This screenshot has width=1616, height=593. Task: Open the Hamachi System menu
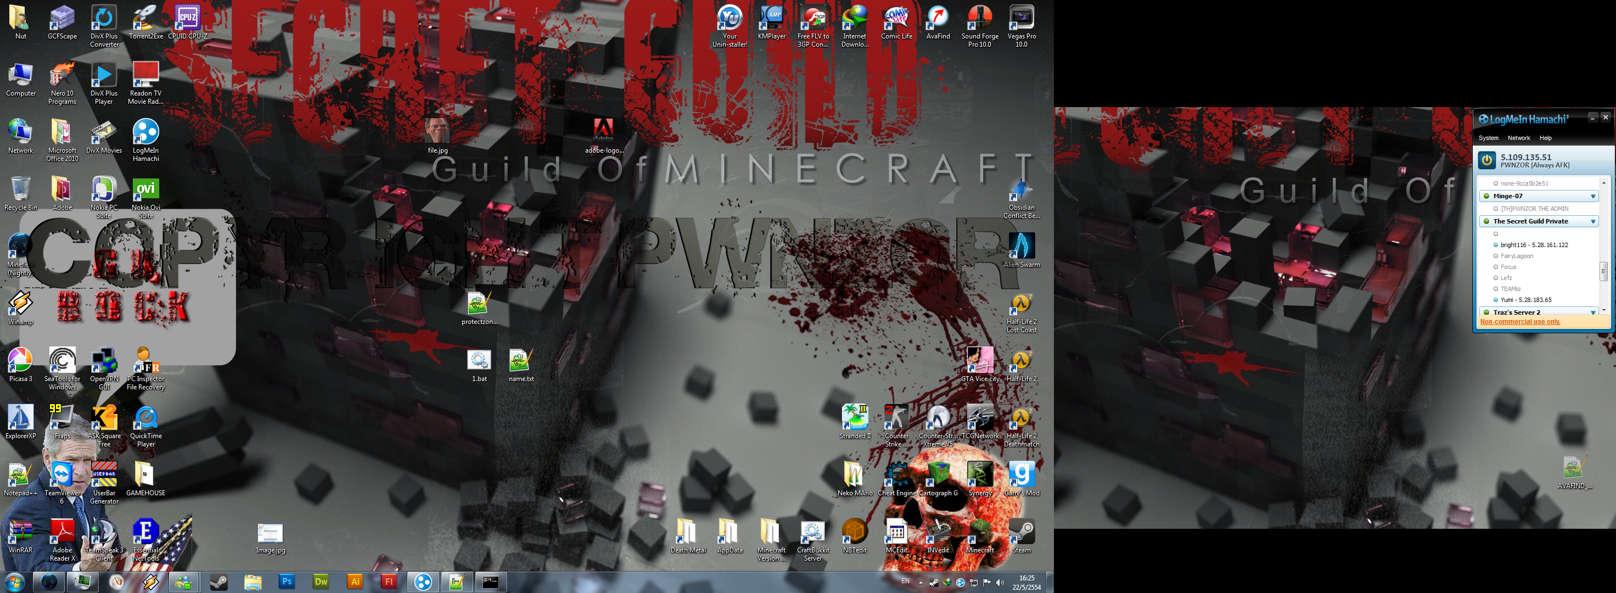pos(1488,138)
